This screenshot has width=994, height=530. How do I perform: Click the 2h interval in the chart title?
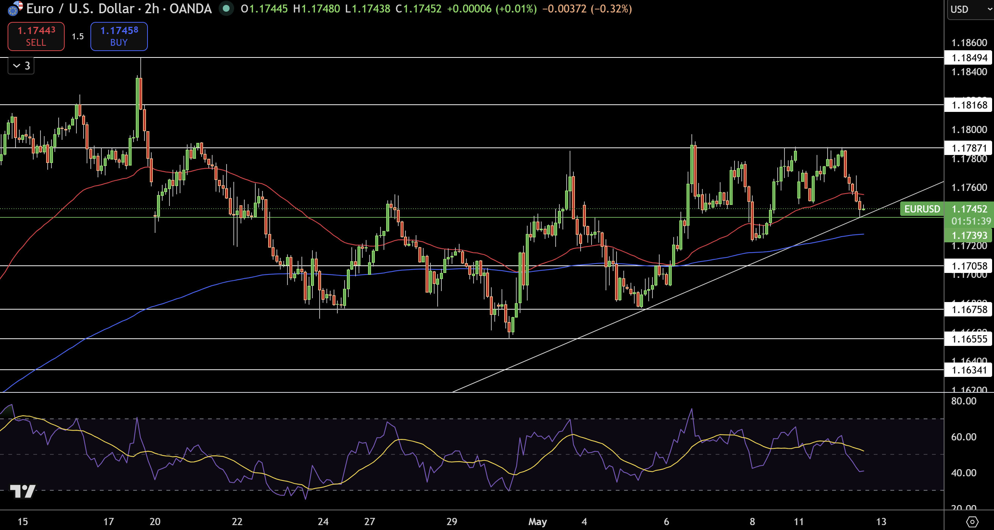152,8
